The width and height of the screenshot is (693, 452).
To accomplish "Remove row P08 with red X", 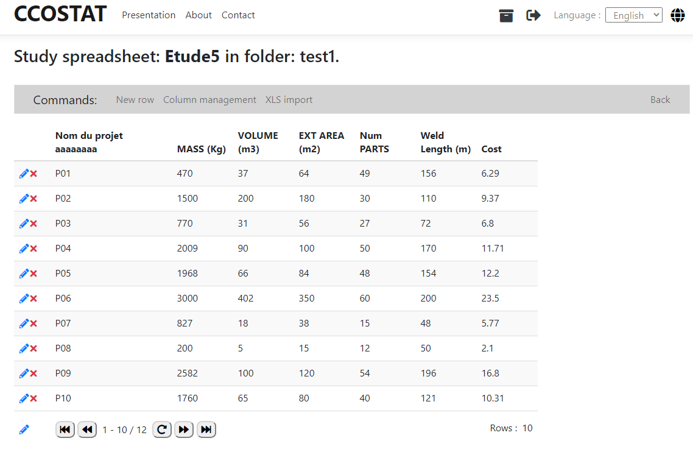I will (x=34, y=348).
